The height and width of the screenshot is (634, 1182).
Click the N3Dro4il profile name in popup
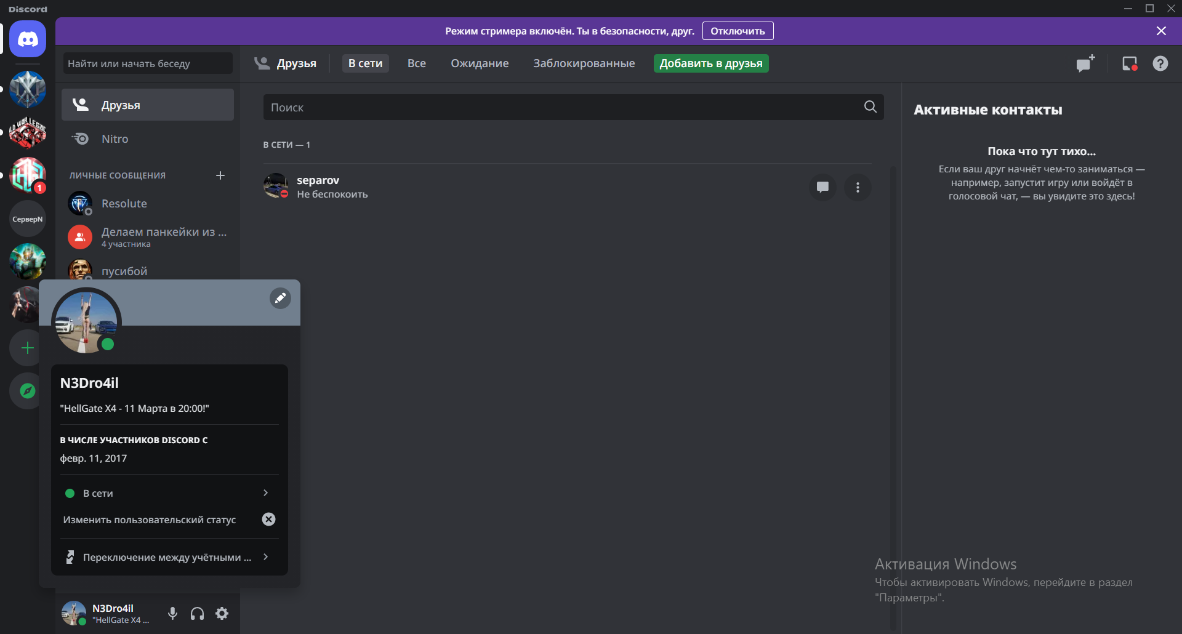pyautogui.click(x=89, y=383)
